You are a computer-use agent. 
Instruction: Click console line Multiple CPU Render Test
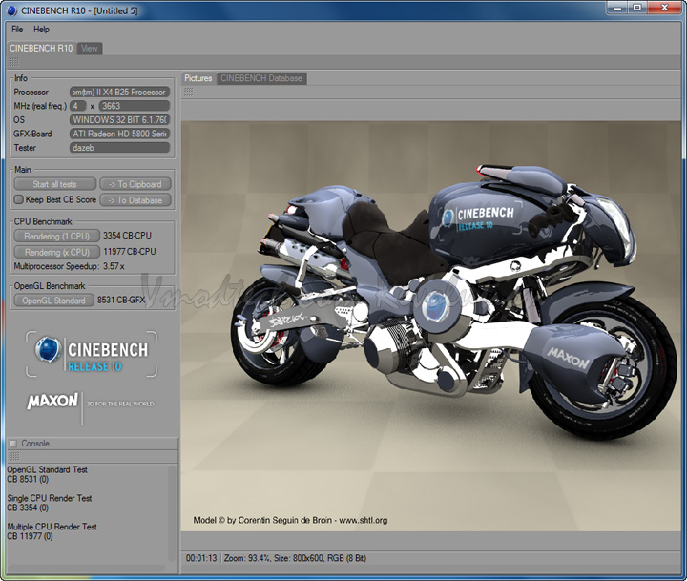pos(52,527)
